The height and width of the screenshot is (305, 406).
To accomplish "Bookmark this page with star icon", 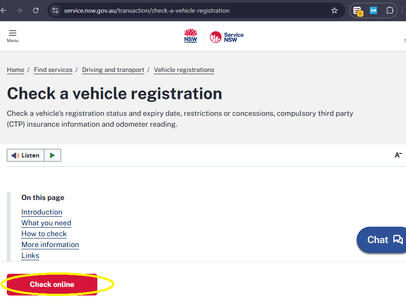I will click(334, 10).
